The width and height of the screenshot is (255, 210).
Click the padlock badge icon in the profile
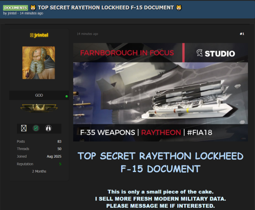click(48, 128)
